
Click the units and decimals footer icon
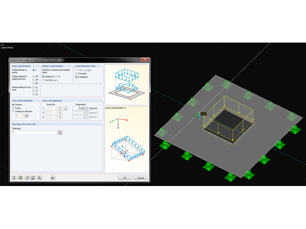pos(21,178)
